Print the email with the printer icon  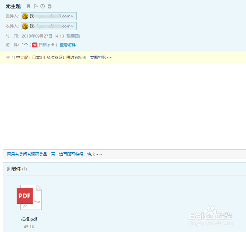[50, 6]
